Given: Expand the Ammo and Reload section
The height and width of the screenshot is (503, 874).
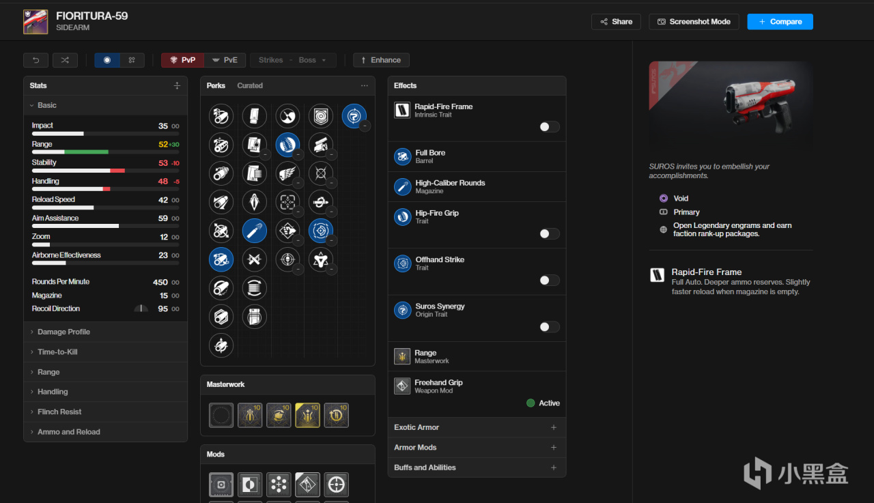Looking at the screenshot, I should [x=105, y=432].
